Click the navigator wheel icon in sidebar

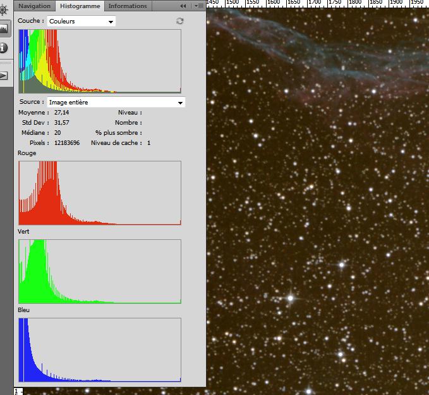point(3,9)
